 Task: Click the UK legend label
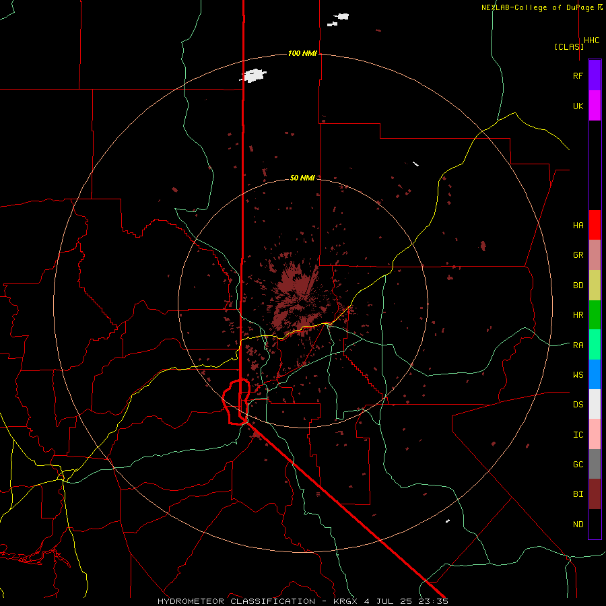[x=578, y=106]
